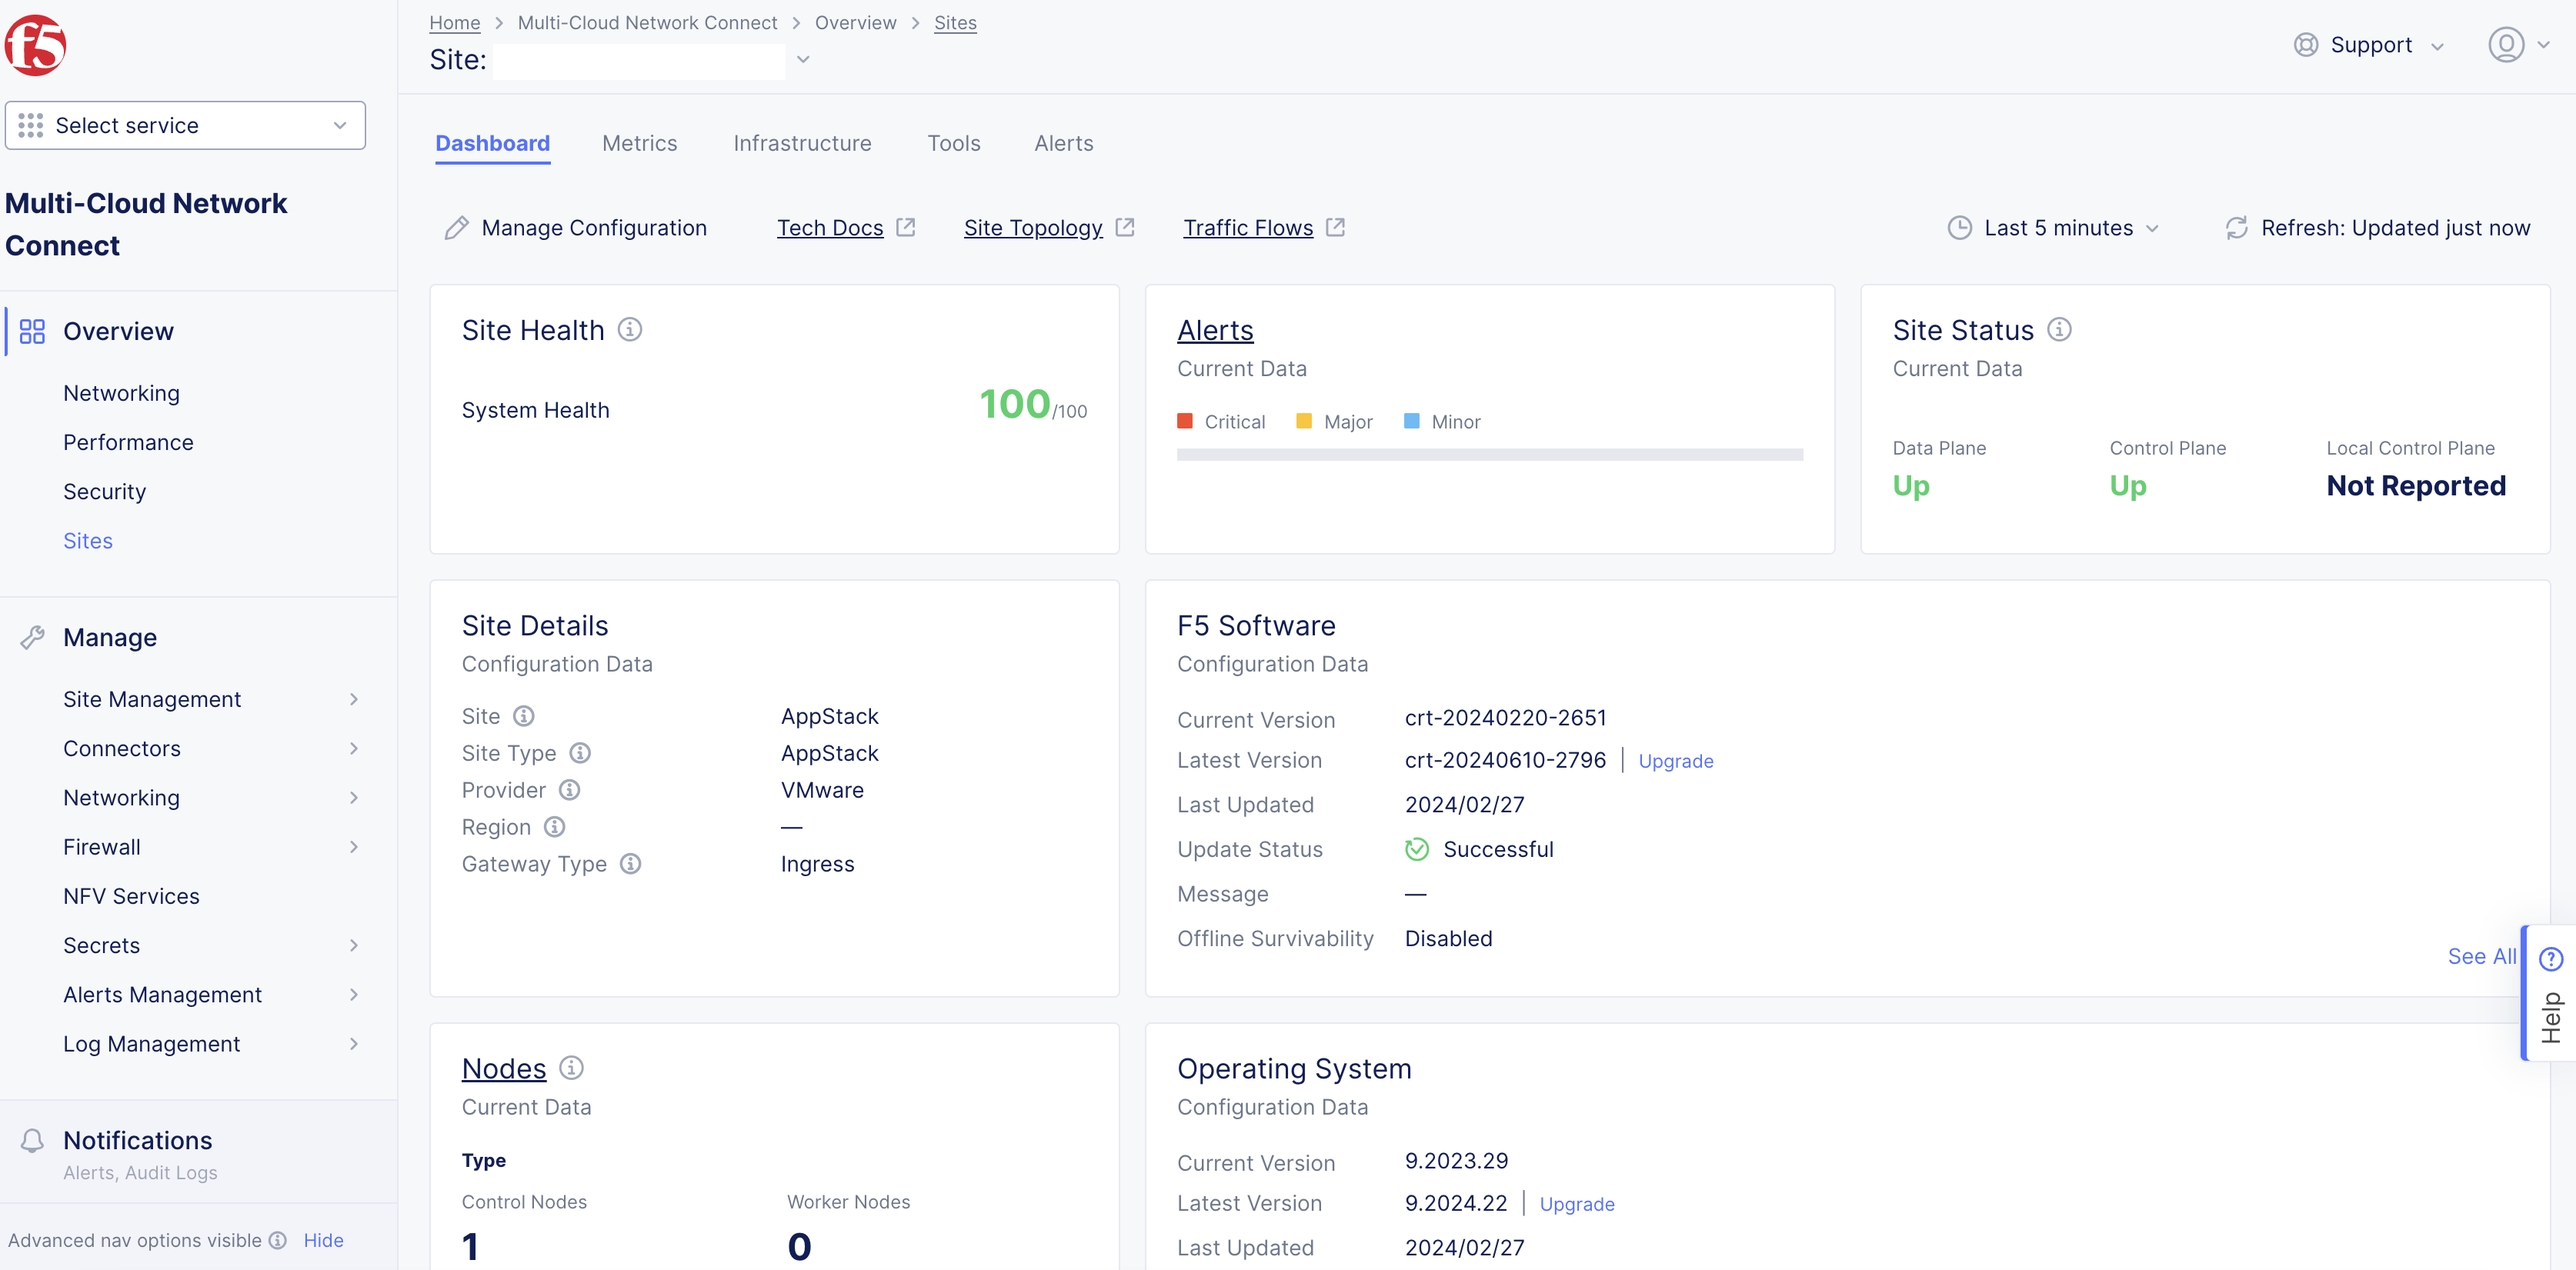Click info icon next to Site Type

click(580, 753)
